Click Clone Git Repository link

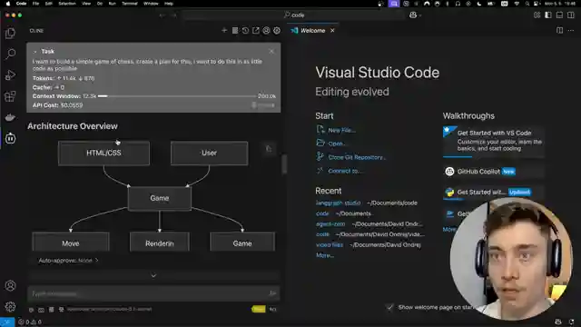pyautogui.click(x=357, y=157)
